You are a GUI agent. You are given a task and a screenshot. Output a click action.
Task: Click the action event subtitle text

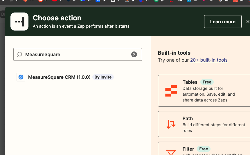tap(81, 26)
